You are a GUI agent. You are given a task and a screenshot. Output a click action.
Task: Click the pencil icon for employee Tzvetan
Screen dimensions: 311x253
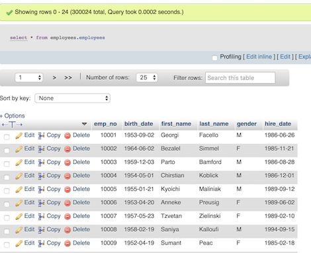click(19, 217)
